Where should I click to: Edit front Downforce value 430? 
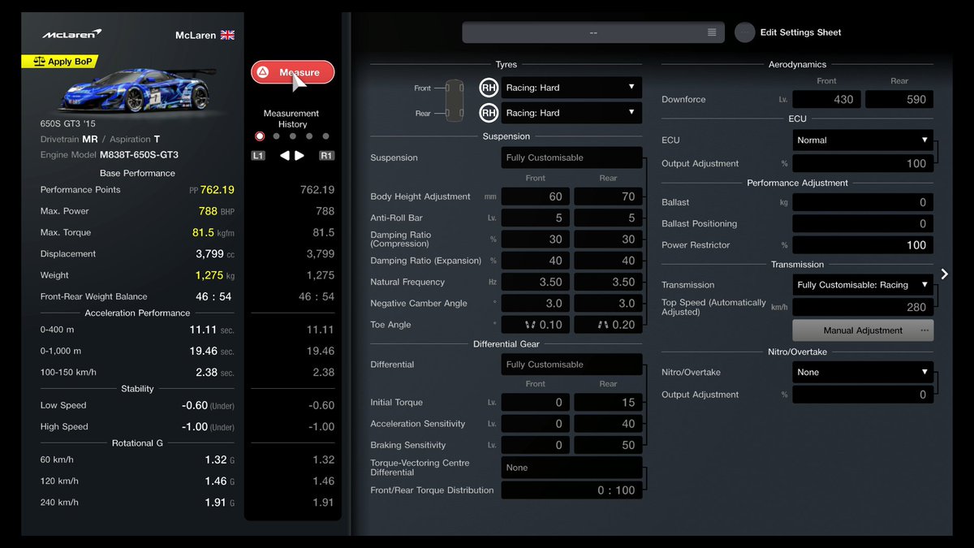click(827, 99)
